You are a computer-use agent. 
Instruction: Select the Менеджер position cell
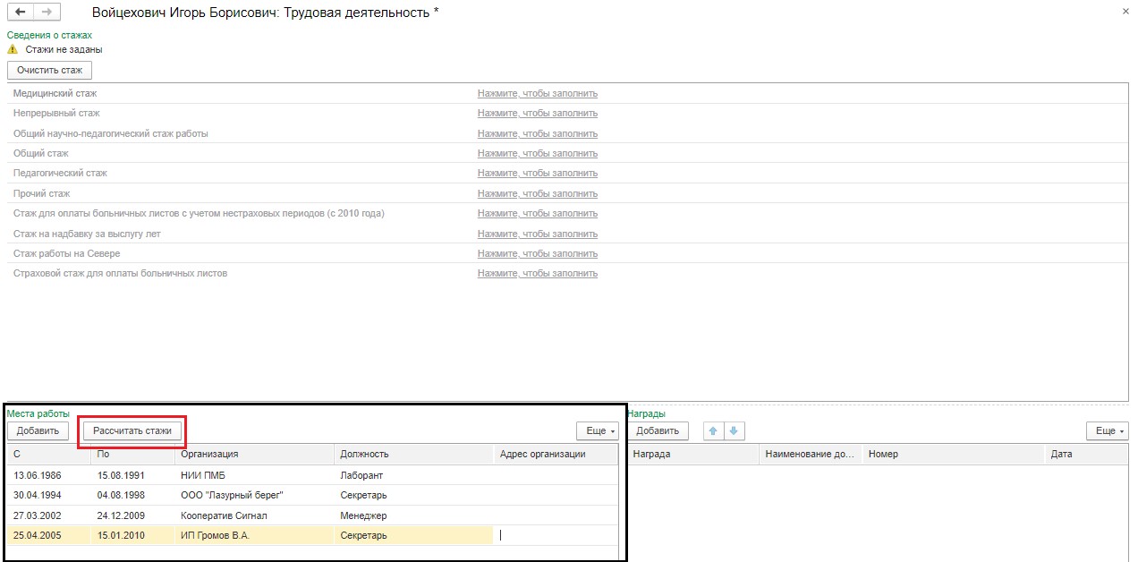[x=414, y=515]
